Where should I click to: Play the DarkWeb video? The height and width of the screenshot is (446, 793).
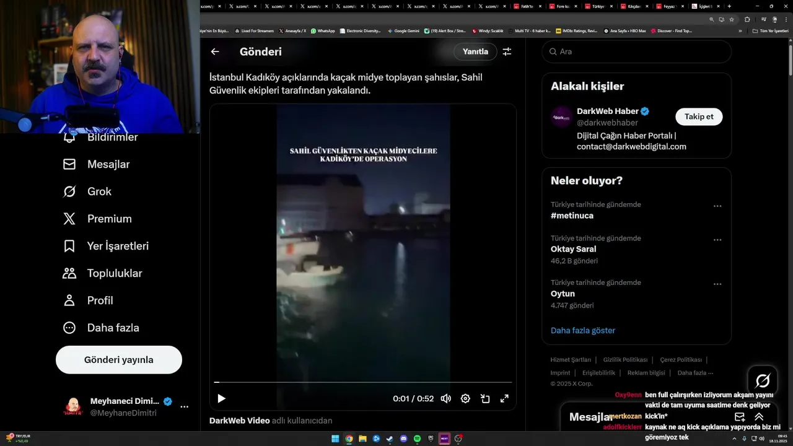(221, 398)
